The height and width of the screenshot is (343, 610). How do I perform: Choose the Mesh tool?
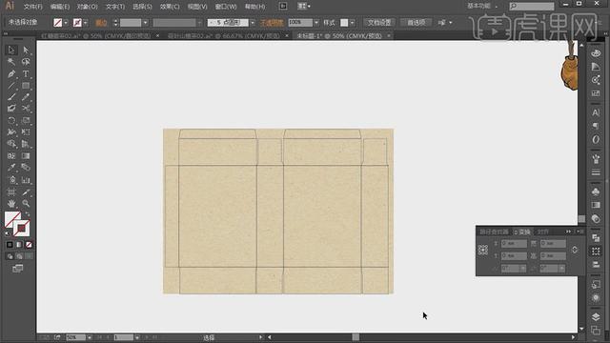pyautogui.click(x=11, y=156)
